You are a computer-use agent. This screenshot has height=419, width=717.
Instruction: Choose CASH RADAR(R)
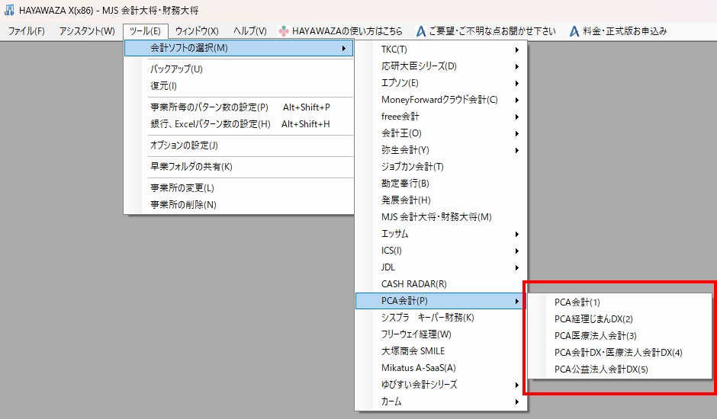441,284
